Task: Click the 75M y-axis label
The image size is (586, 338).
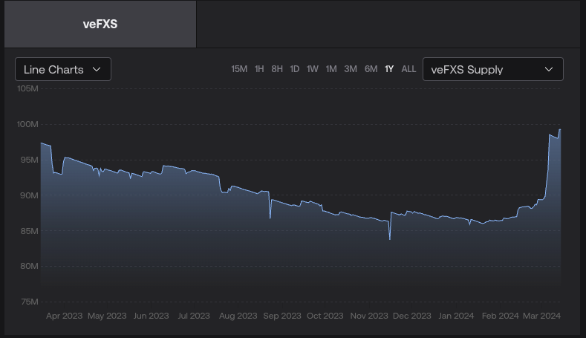Action: [x=29, y=302]
